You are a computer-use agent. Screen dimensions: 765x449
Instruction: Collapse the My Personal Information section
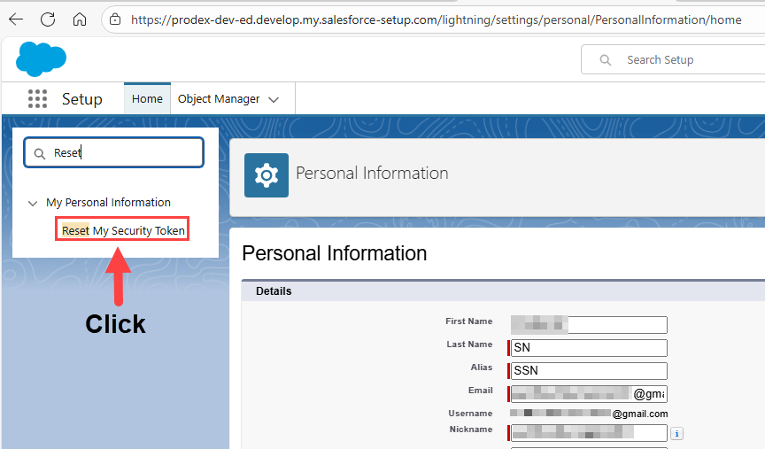click(x=33, y=203)
